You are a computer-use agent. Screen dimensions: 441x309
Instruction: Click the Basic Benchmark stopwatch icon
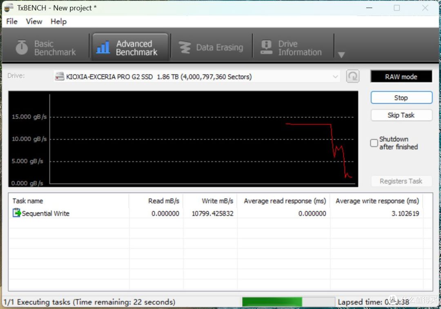(x=22, y=47)
